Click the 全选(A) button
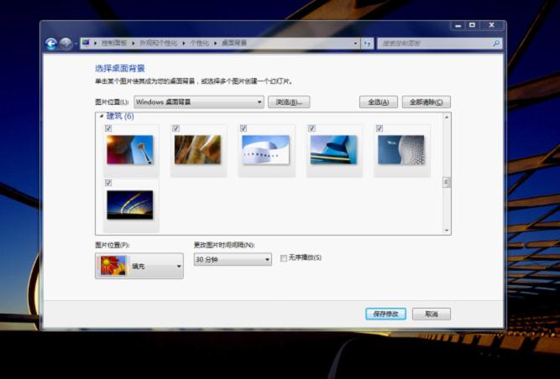The height and width of the screenshot is (379, 560). 378,102
